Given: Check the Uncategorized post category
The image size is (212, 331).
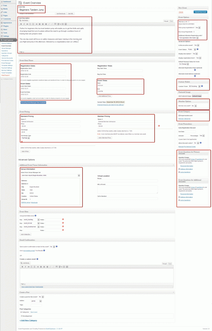Looking at the screenshot, I should 22,316.
